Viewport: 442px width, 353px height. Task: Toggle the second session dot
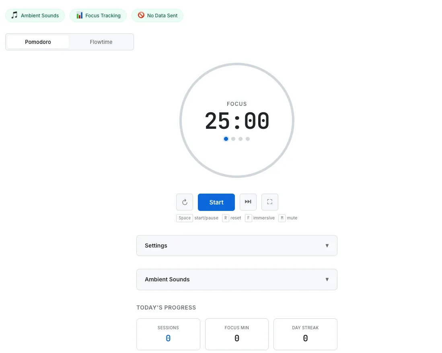pos(233,139)
